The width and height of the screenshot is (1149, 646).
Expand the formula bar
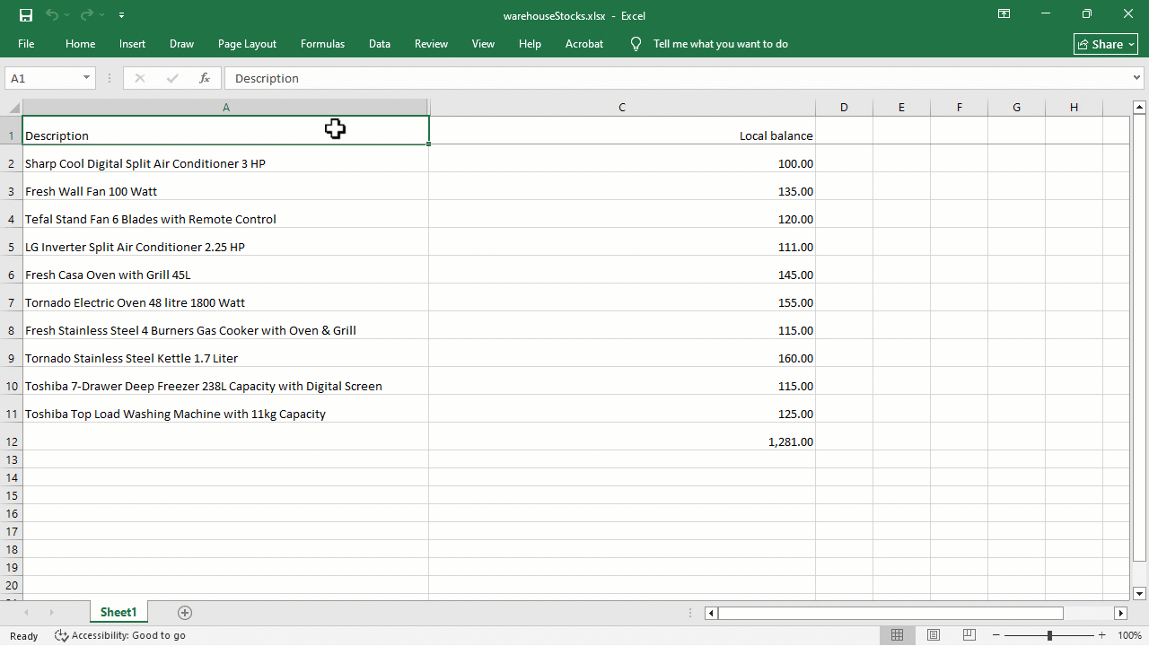pyautogui.click(x=1137, y=78)
